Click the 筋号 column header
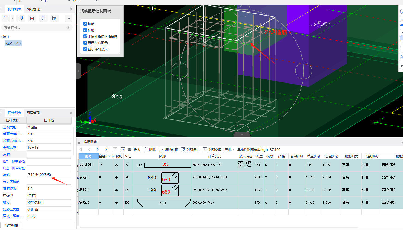The width and height of the screenshot is (403, 230). click(x=88, y=156)
